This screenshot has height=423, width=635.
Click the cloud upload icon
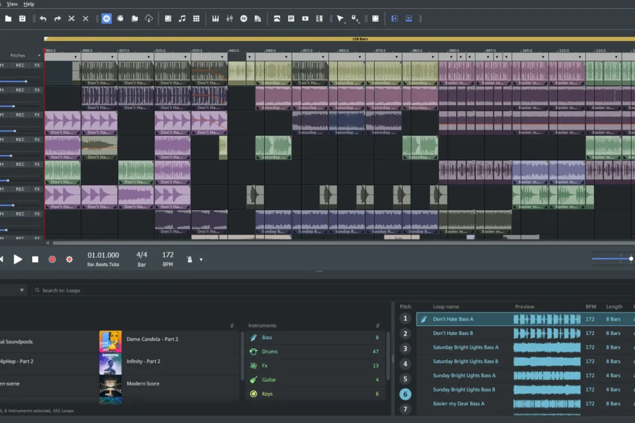tap(150, 18)
